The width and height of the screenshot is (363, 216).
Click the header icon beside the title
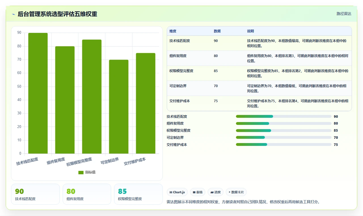[x=13, y=14]
